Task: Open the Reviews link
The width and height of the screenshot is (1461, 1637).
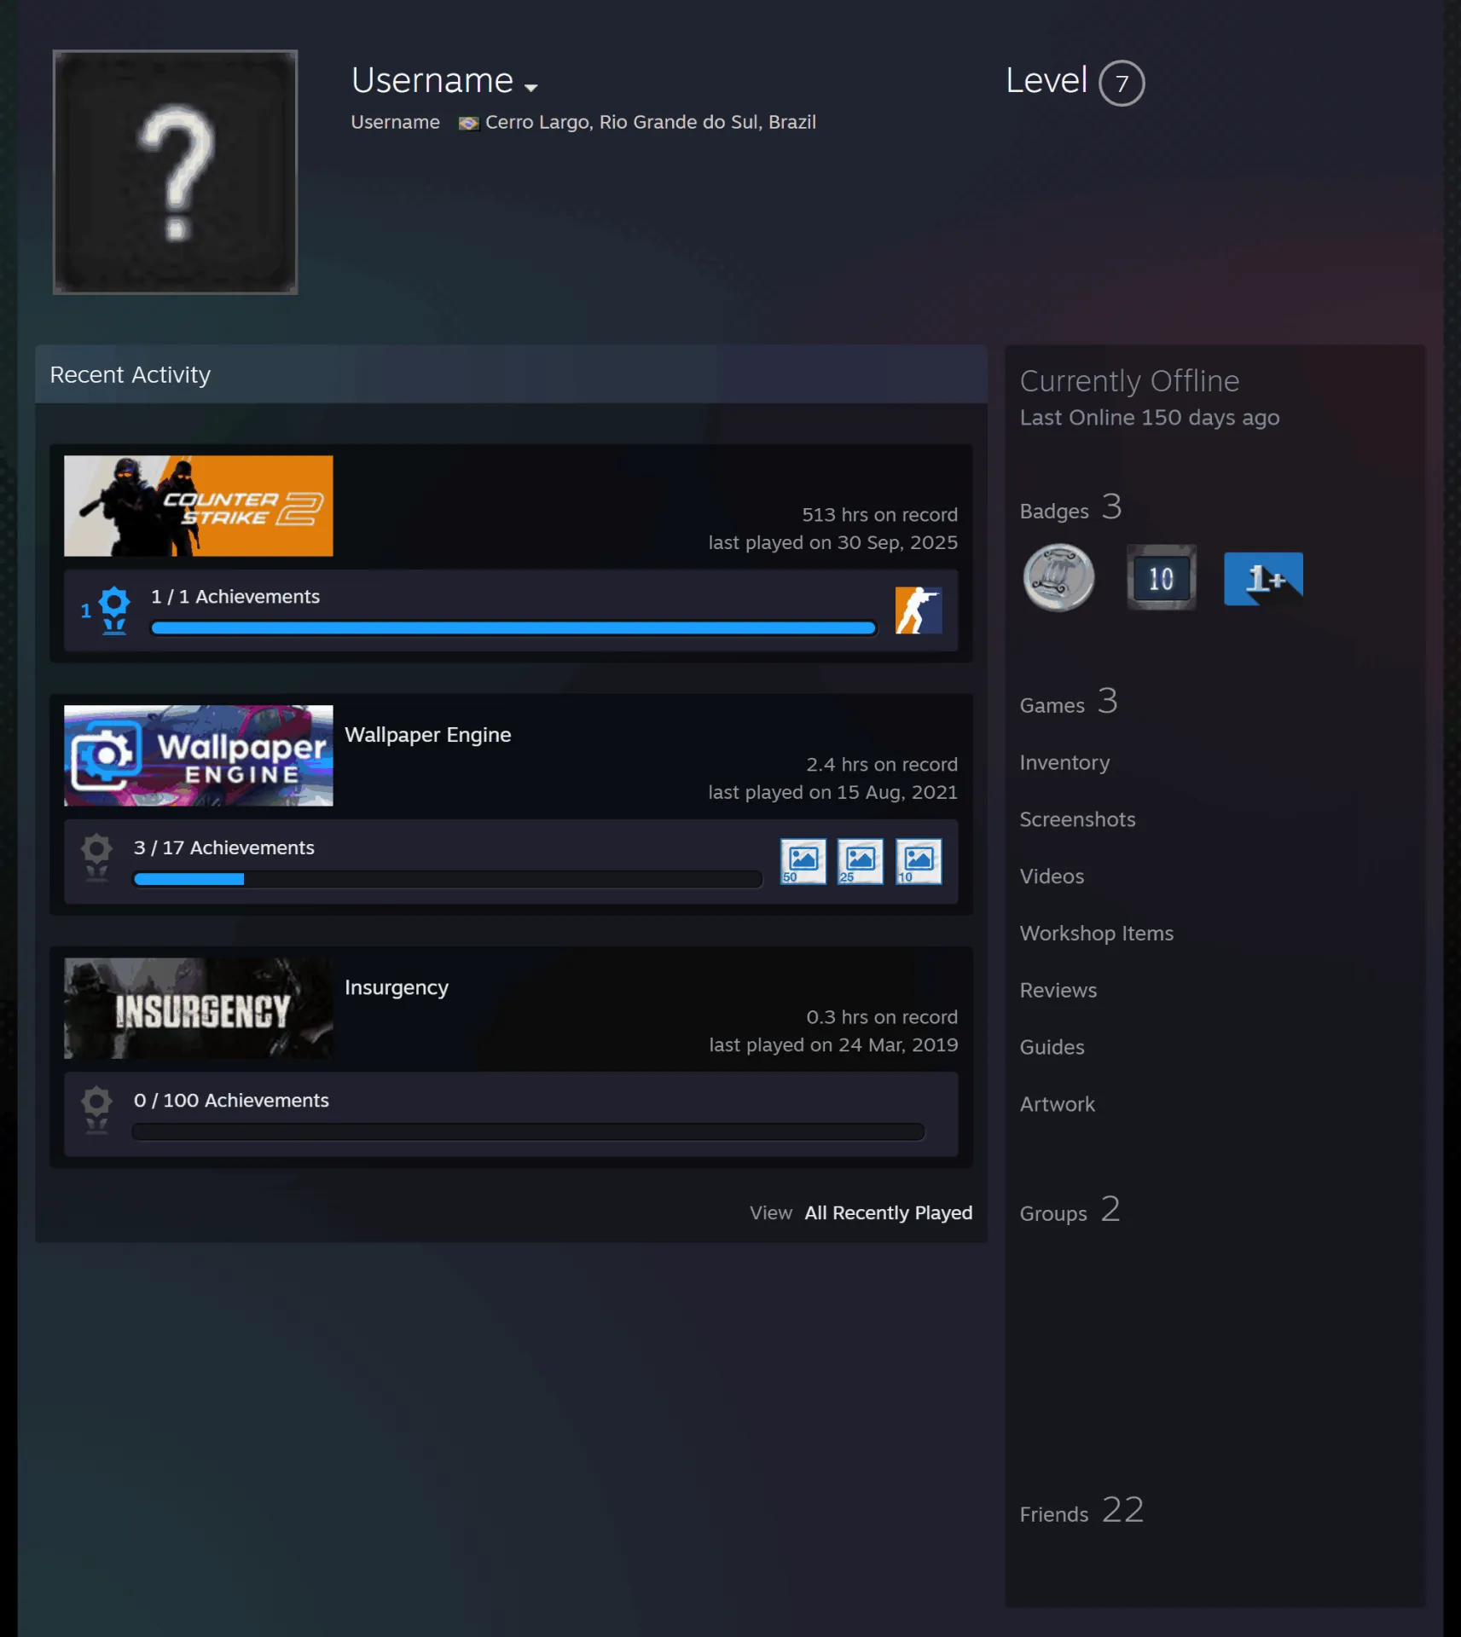Action: 1058,991
